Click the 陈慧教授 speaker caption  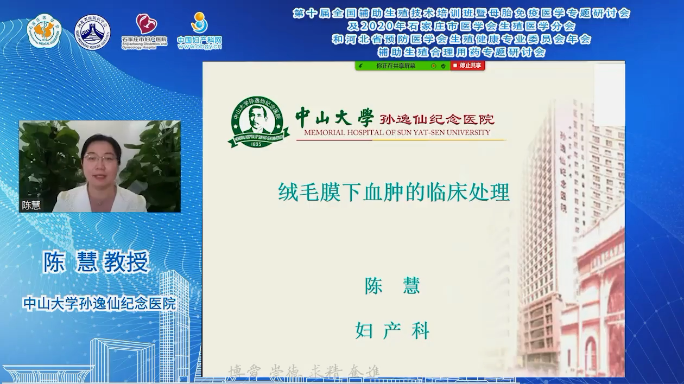[96, 263]
